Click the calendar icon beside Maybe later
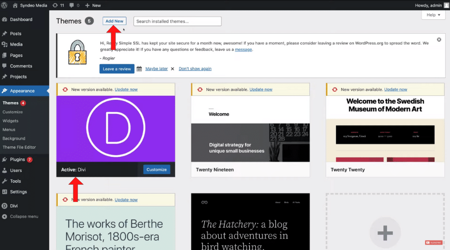The image size is (450, 250). tap(139, 69)
